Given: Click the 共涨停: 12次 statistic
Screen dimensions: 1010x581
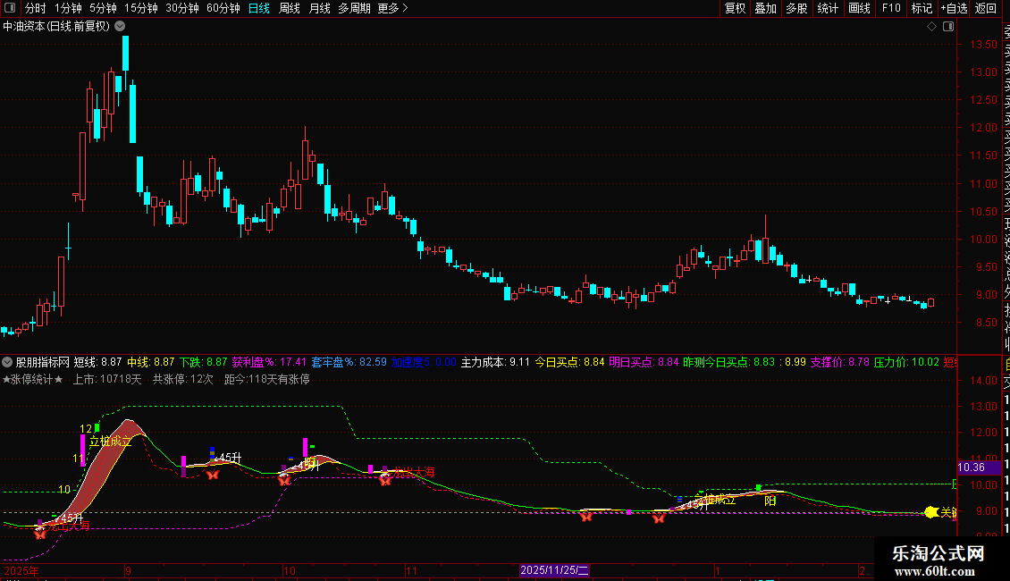Looking at the screenshot, I should (x=183, y=379).
